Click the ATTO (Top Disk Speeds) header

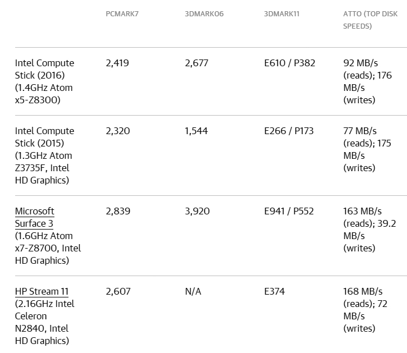tap(370, 20)
